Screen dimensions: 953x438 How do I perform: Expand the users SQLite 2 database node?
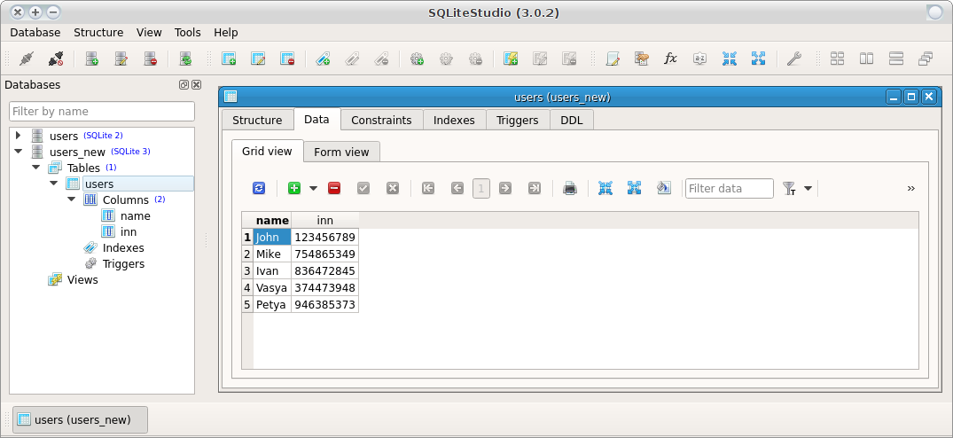(19, 135)
